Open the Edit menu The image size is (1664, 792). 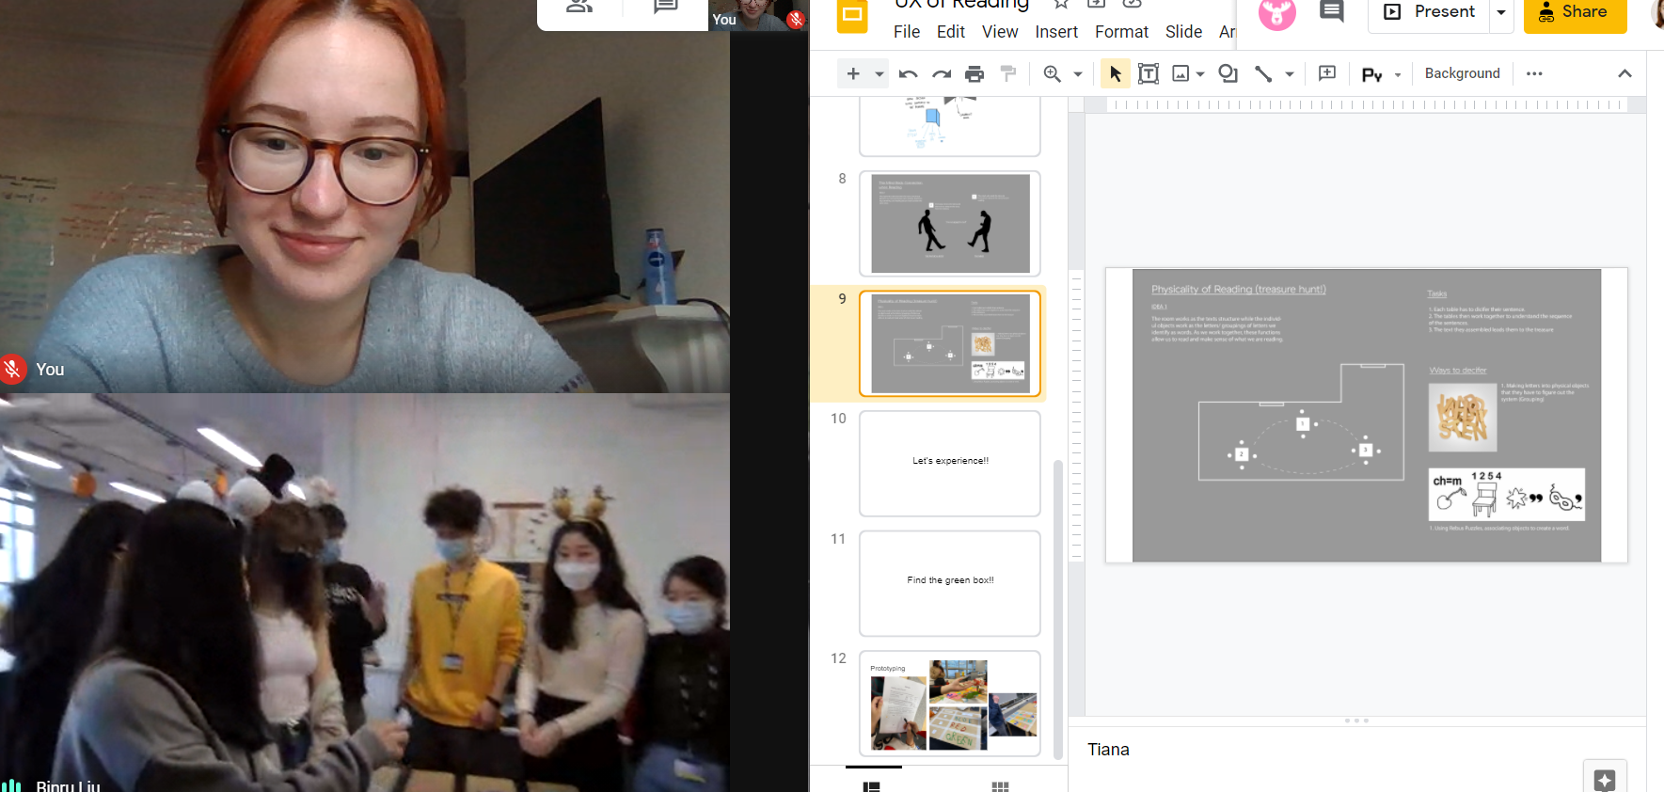point(951,32)
